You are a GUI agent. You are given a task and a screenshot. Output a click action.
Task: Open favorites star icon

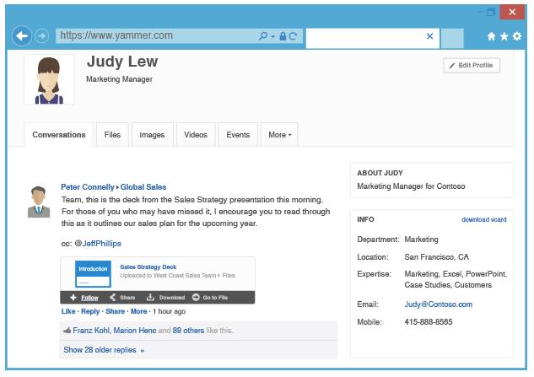tap(504, 36)
